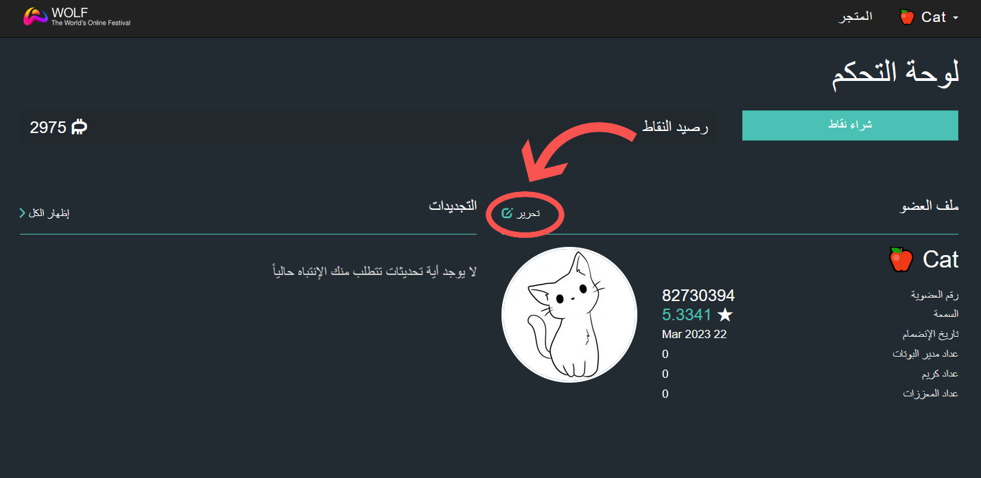Open the تحرير edit profile link

click(x=521, y=213)
